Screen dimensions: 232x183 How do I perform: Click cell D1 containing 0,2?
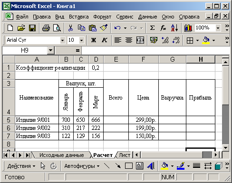click(96, 68)
